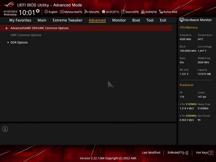Open MyFavorite(F3) list
Viewport: 216px width, 162px height.
tap(71, 12)
